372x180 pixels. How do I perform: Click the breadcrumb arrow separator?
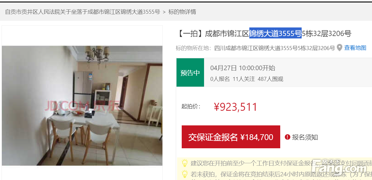164,12
